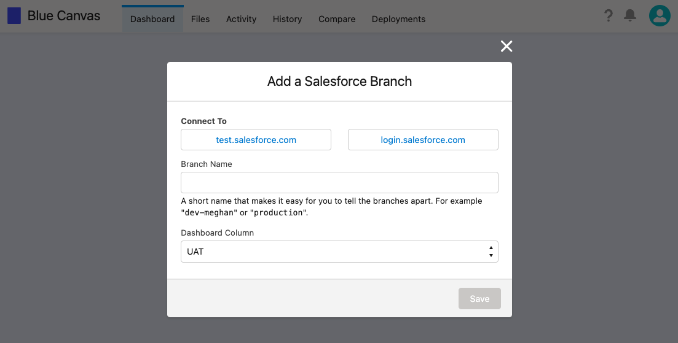Open the user profile avatar
This screenshot has width=678, height=343.
[x=660, y=15]
